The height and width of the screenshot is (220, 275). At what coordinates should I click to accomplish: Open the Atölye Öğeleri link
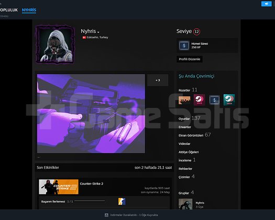tap(189, 152)
